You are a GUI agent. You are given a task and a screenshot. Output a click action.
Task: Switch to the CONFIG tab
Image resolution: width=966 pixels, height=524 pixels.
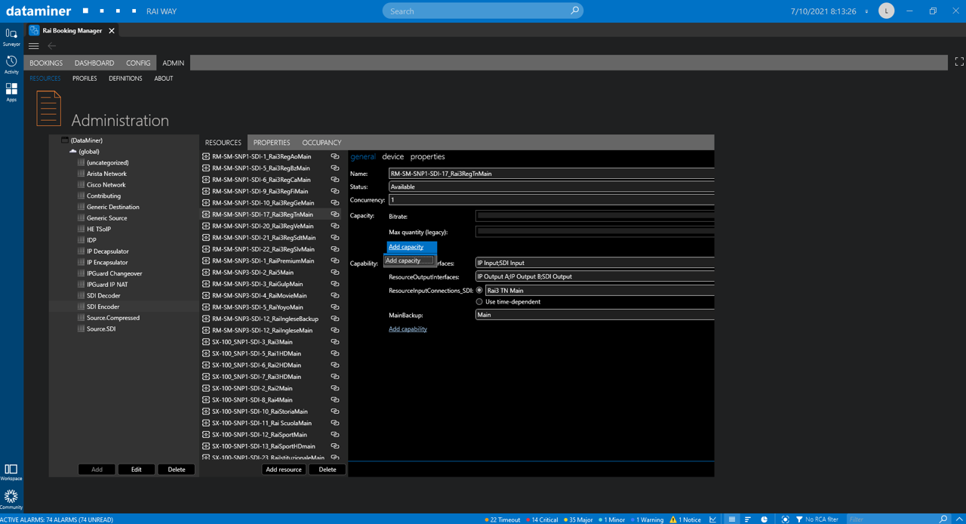[x=138, y=63]
